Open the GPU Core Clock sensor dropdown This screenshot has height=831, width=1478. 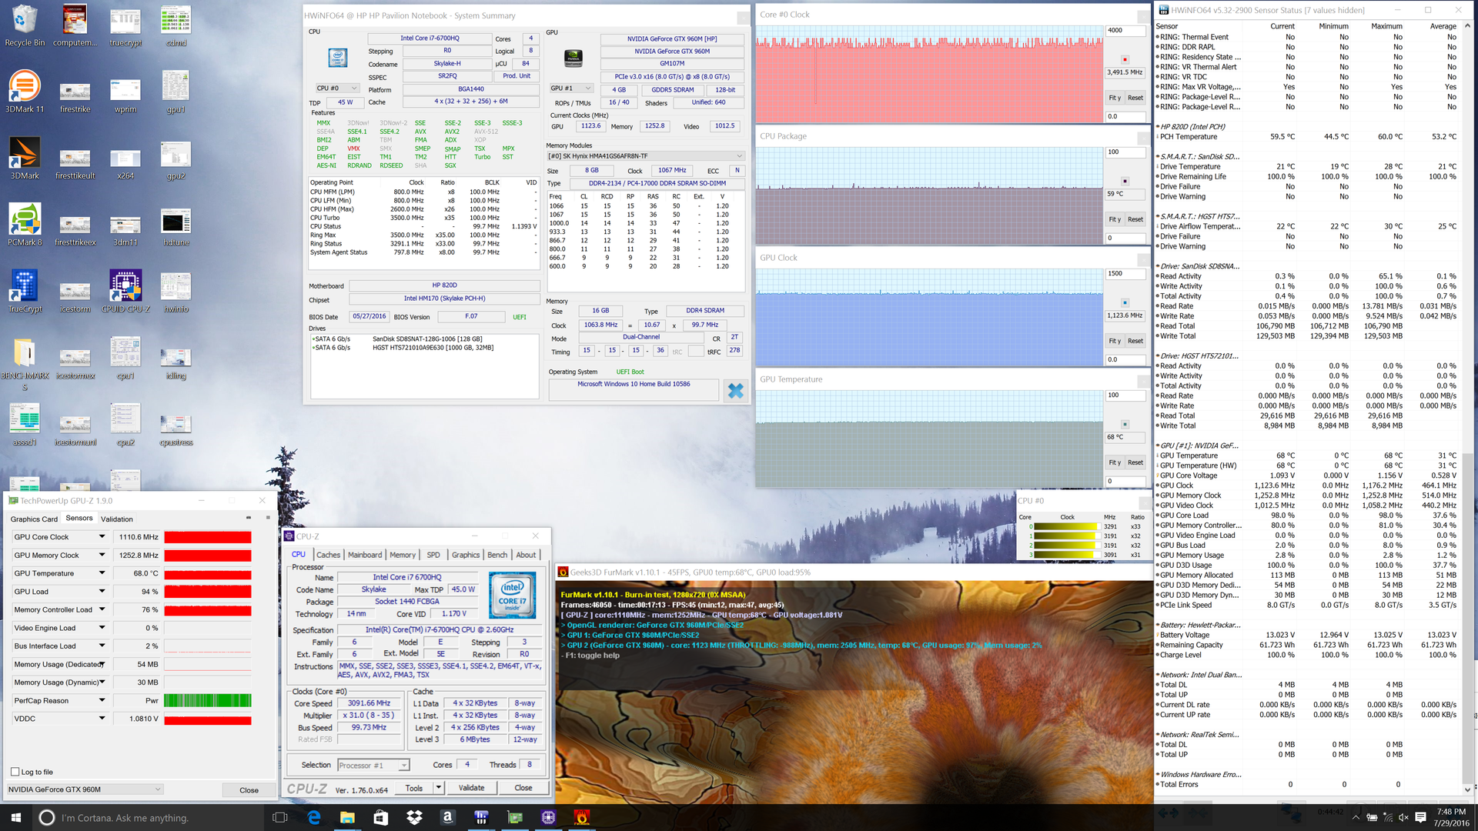click(102, 537)
